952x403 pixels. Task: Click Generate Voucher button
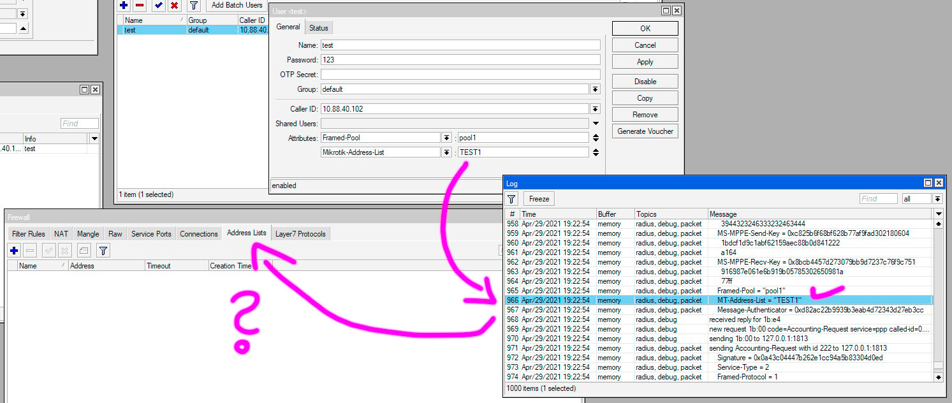point(645,131)
